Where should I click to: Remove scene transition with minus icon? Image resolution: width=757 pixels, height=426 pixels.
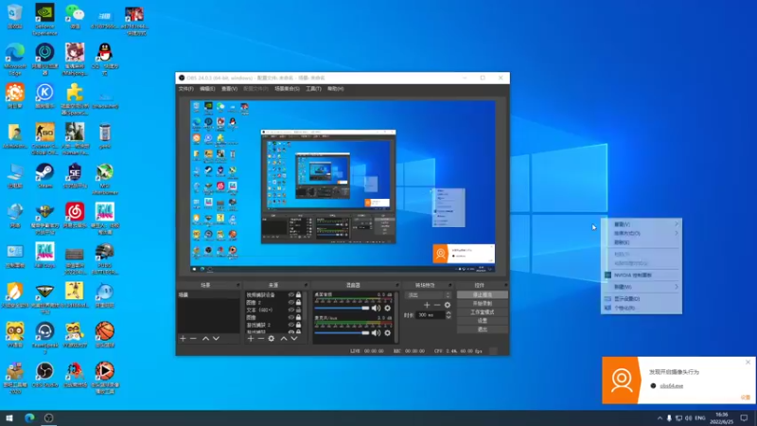437,305
